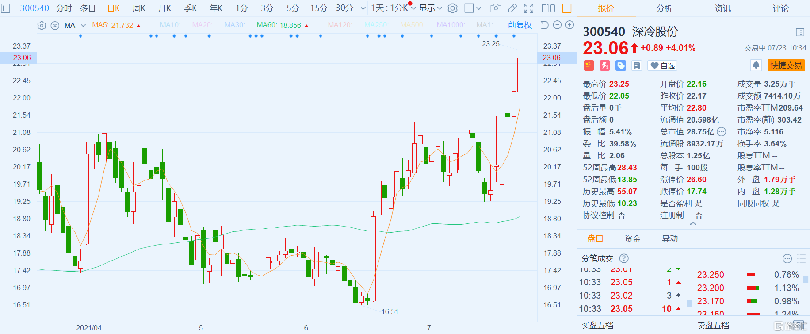Open the 报价 quote tab
Viewport: 810px width, 334px height.
click(606, 8)
